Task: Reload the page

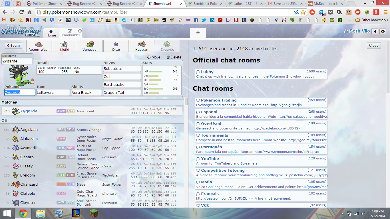Action: click(21, 12)
